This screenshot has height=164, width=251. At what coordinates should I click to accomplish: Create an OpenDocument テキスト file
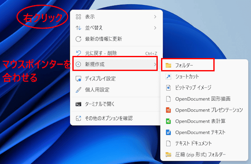[204, 132]
